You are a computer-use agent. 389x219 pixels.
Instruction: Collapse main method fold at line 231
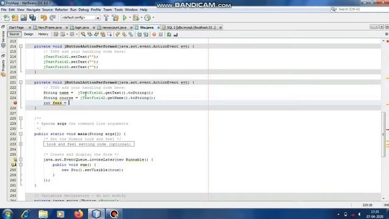(x=21, y=134)
